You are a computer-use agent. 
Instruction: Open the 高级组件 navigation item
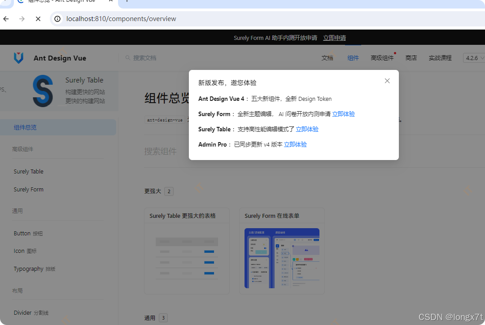[382, 58]
